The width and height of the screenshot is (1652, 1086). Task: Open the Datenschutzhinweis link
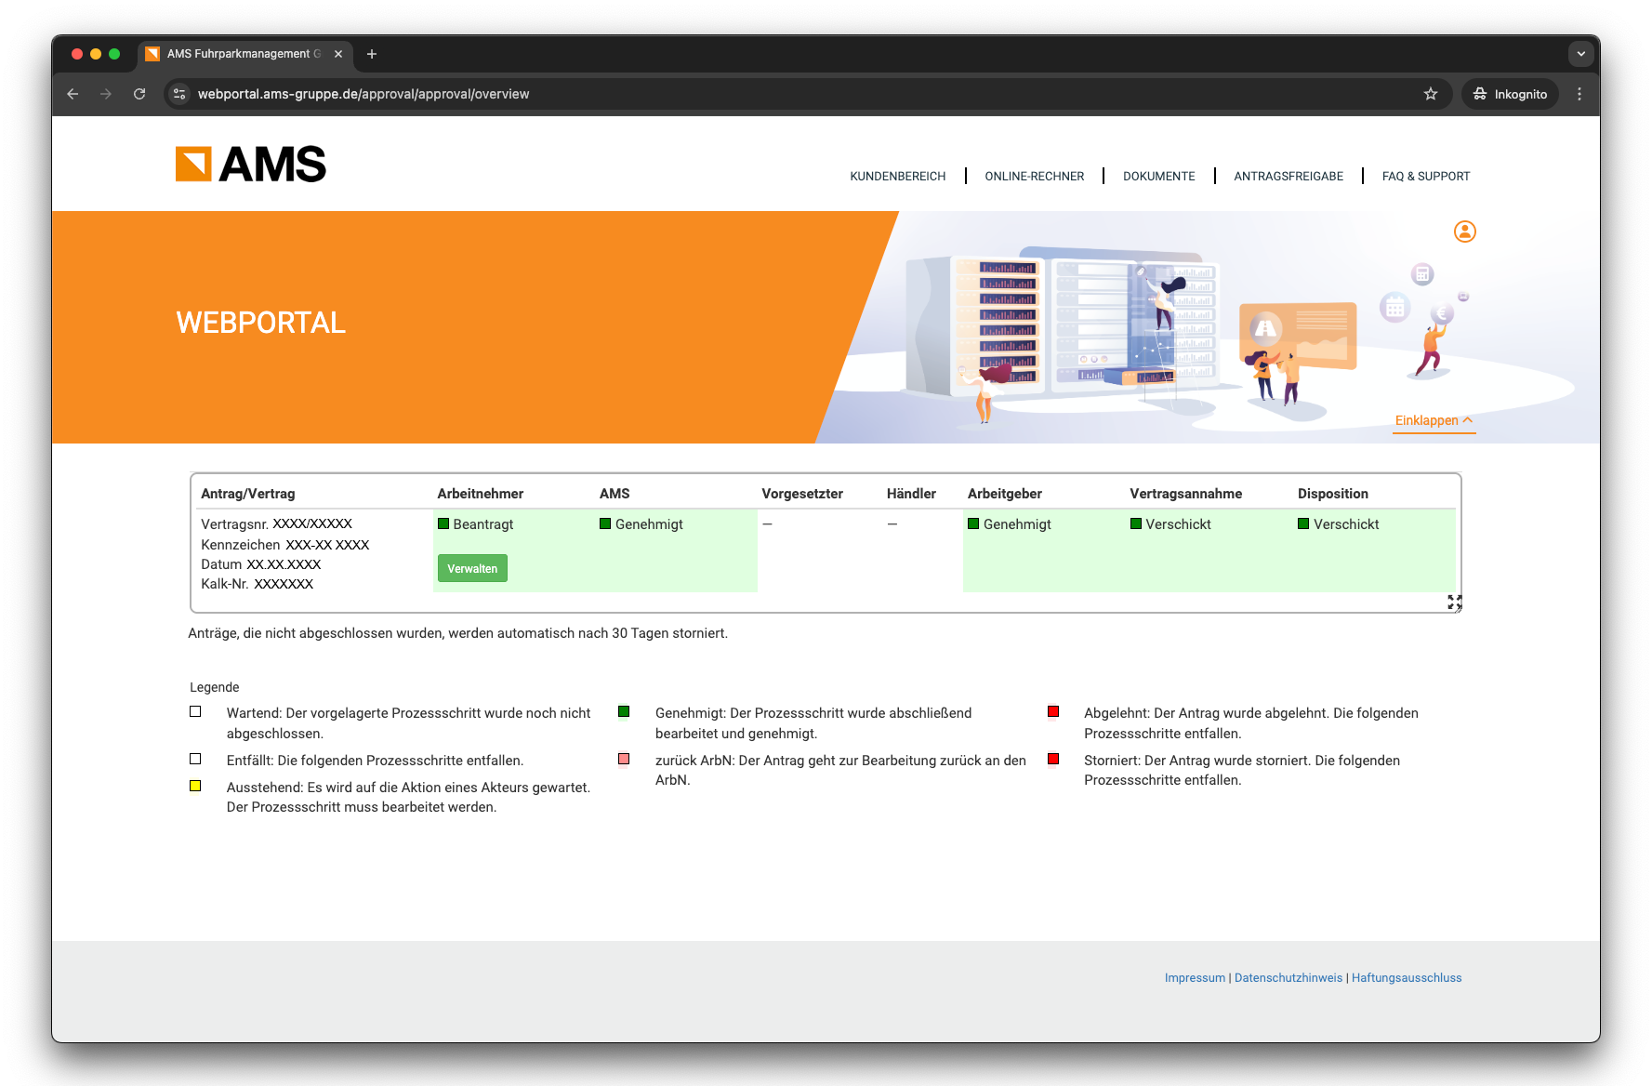(x=1288, y=978)
